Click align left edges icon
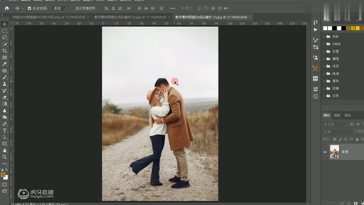Image resolution: width=364 pixels, height=205 pixels. 107,8
